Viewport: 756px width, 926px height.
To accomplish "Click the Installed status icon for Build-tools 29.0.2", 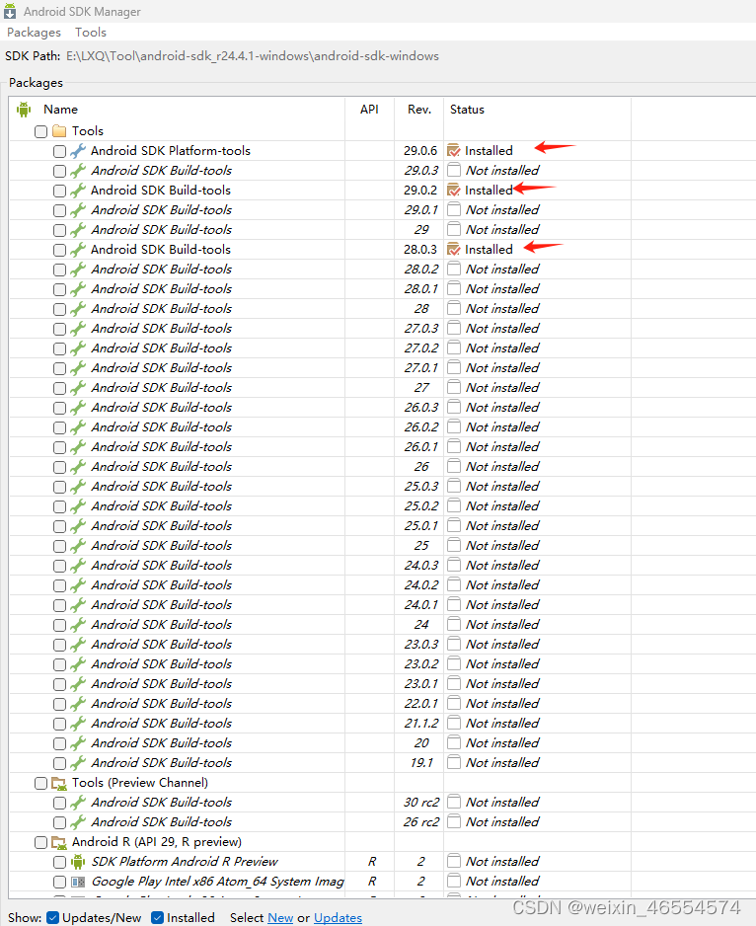I will coord(454,191).
